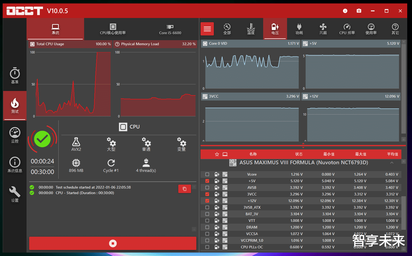This screenshot has height=256, width=412.
Task: Enable the DRAM sensor checkbox
Action: 207,227
